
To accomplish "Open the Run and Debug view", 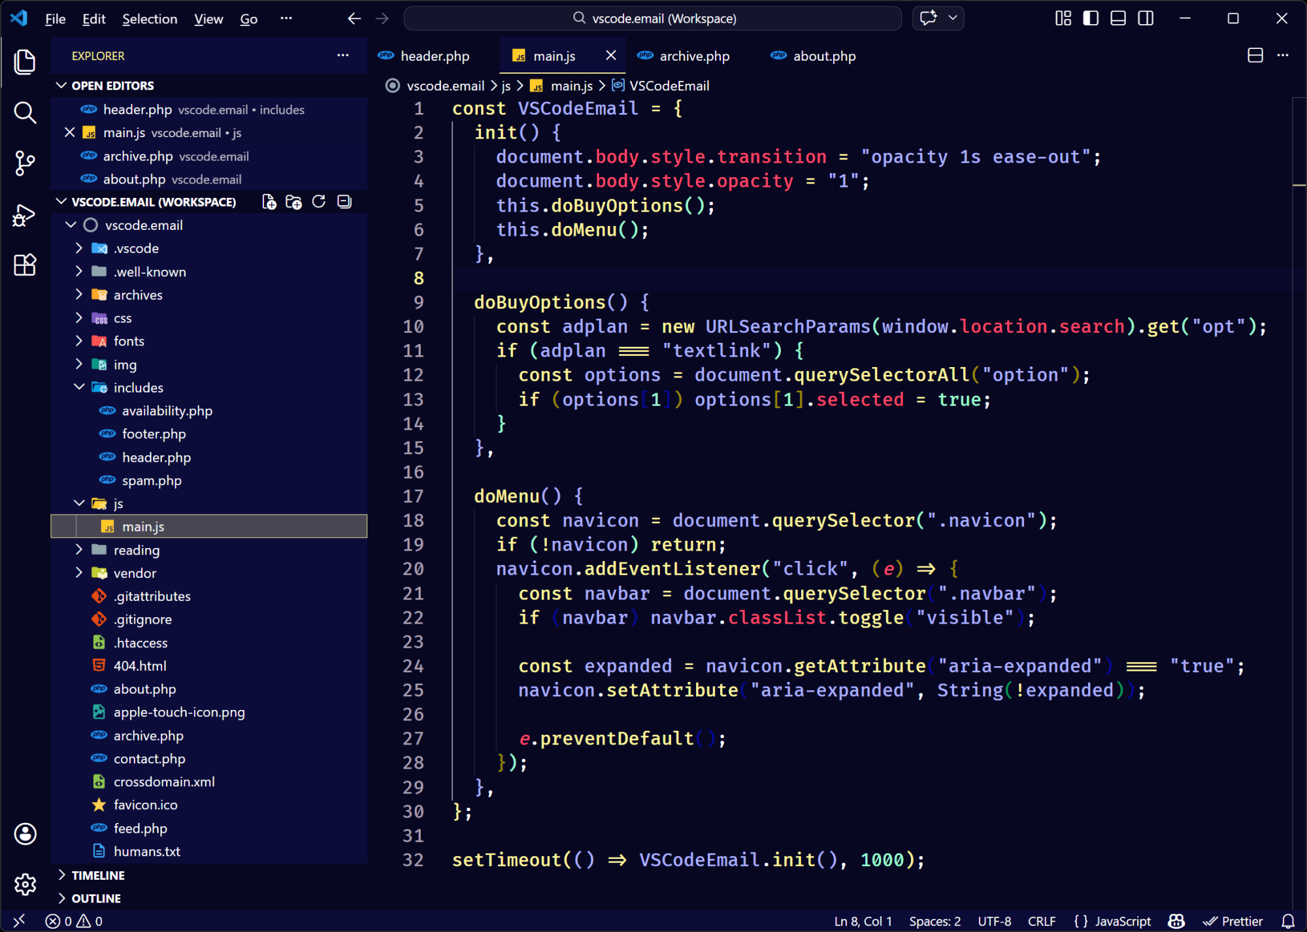I will [x=25, y=214].
